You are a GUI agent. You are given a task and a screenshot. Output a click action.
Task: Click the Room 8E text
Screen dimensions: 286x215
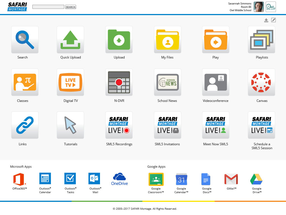pyautogui.click(x=246, y=7)
